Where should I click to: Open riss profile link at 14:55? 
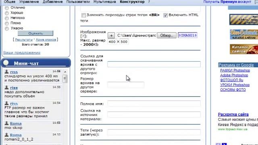(14, 88)
